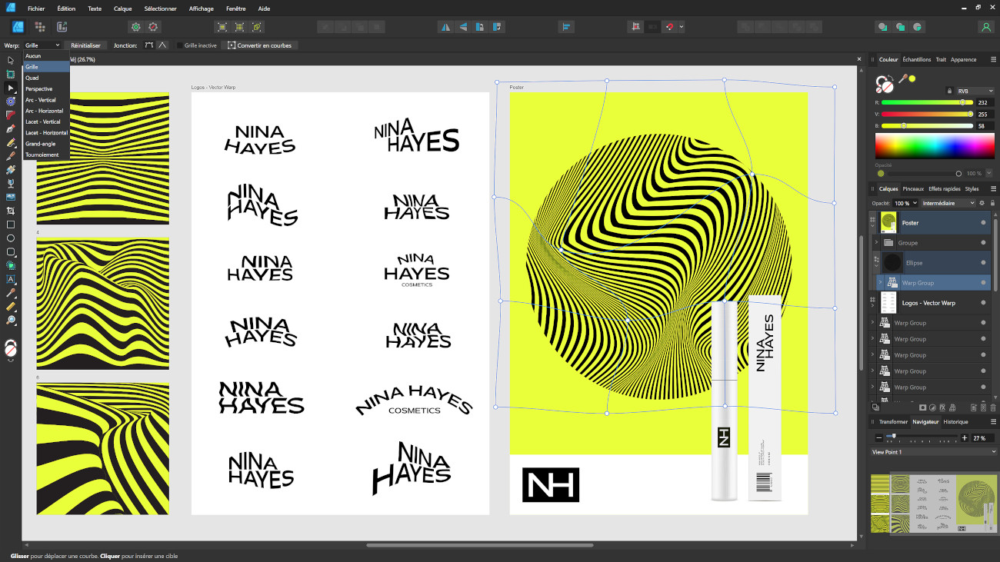The height and width of the screenshot is (562, 1000).
Task: Click the Pen tool icon
Action: click(11, 129)
